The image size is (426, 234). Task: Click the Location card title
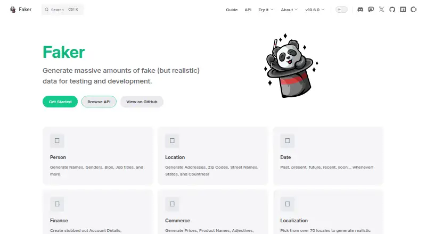coord(175,157)
